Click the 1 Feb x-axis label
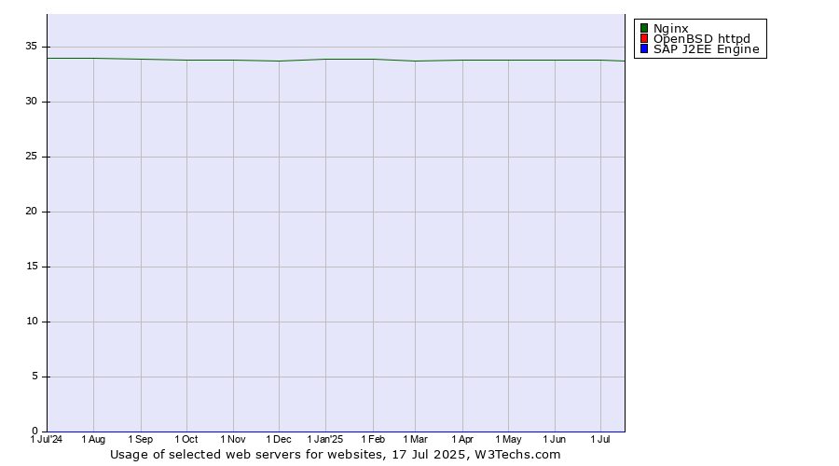The width and height of the screenshot is (839, 466). 373,439
